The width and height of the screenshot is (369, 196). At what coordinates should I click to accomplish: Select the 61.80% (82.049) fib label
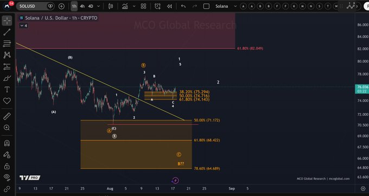click(250, 48)
